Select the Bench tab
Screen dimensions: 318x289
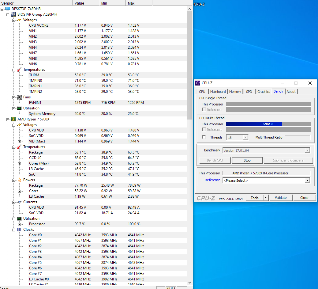278,91
